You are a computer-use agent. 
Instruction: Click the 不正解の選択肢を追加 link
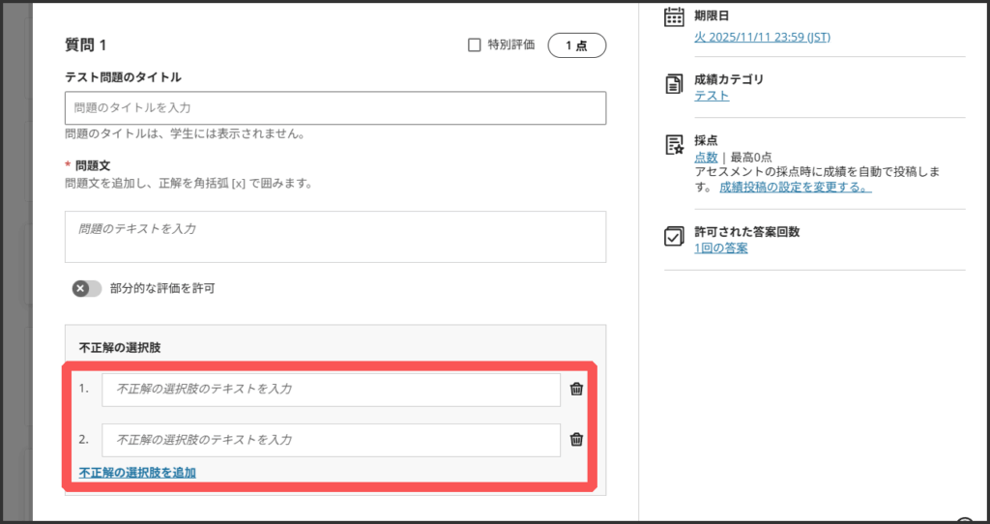[x=137, y=473]
